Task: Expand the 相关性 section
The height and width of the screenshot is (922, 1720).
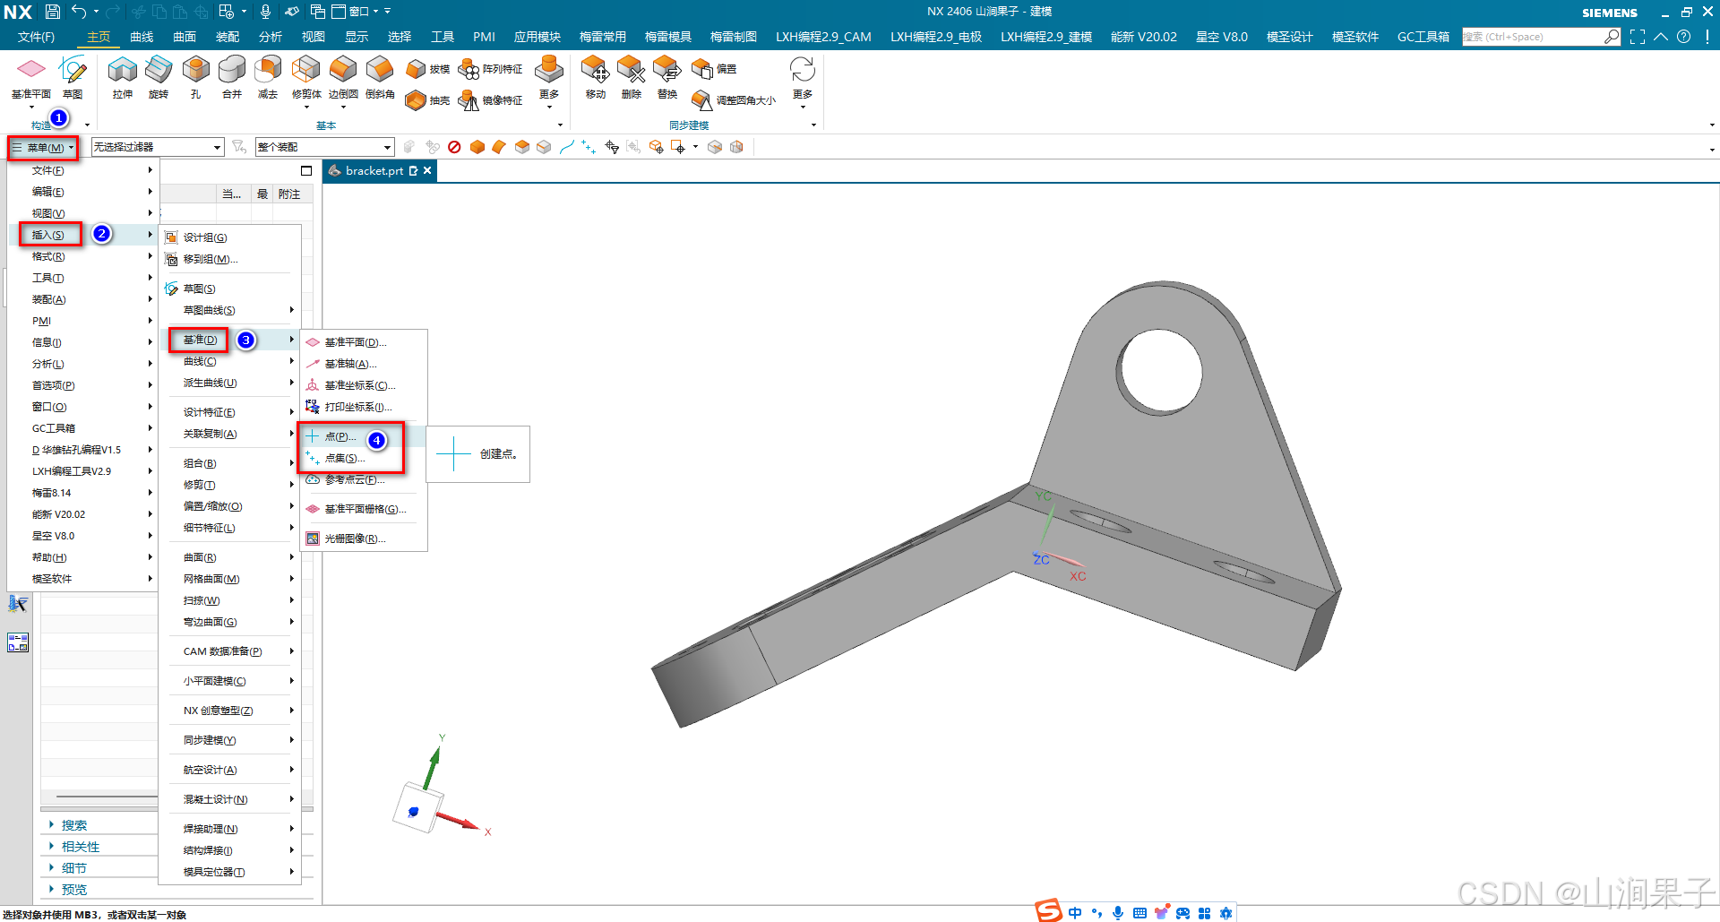Action: click(81, 847)
